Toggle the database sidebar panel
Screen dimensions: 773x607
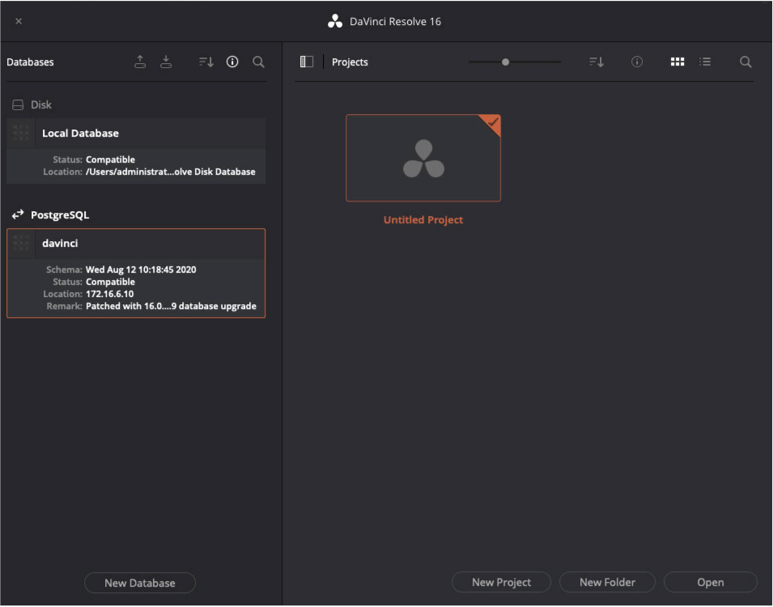(307, 62)
